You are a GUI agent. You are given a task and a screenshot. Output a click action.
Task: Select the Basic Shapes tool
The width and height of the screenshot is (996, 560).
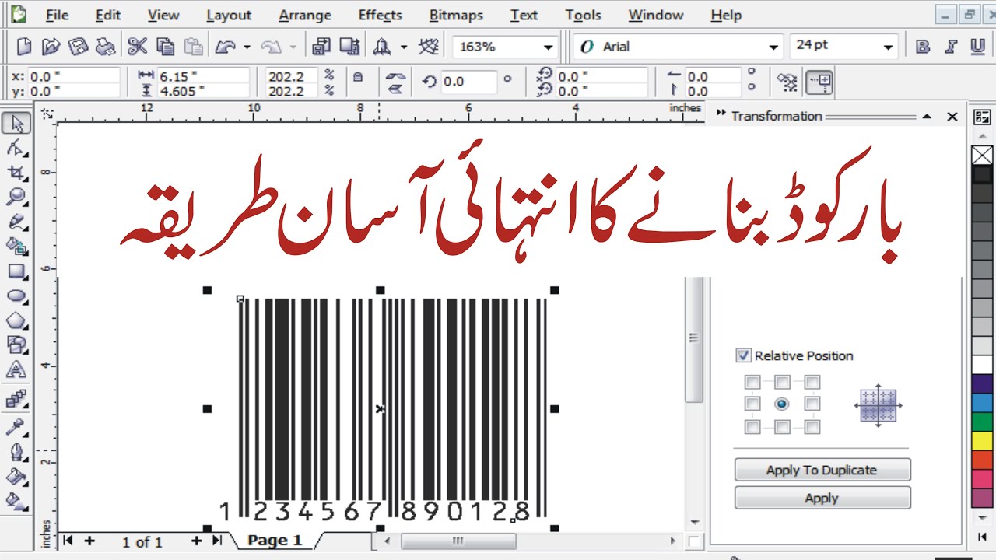16,345
